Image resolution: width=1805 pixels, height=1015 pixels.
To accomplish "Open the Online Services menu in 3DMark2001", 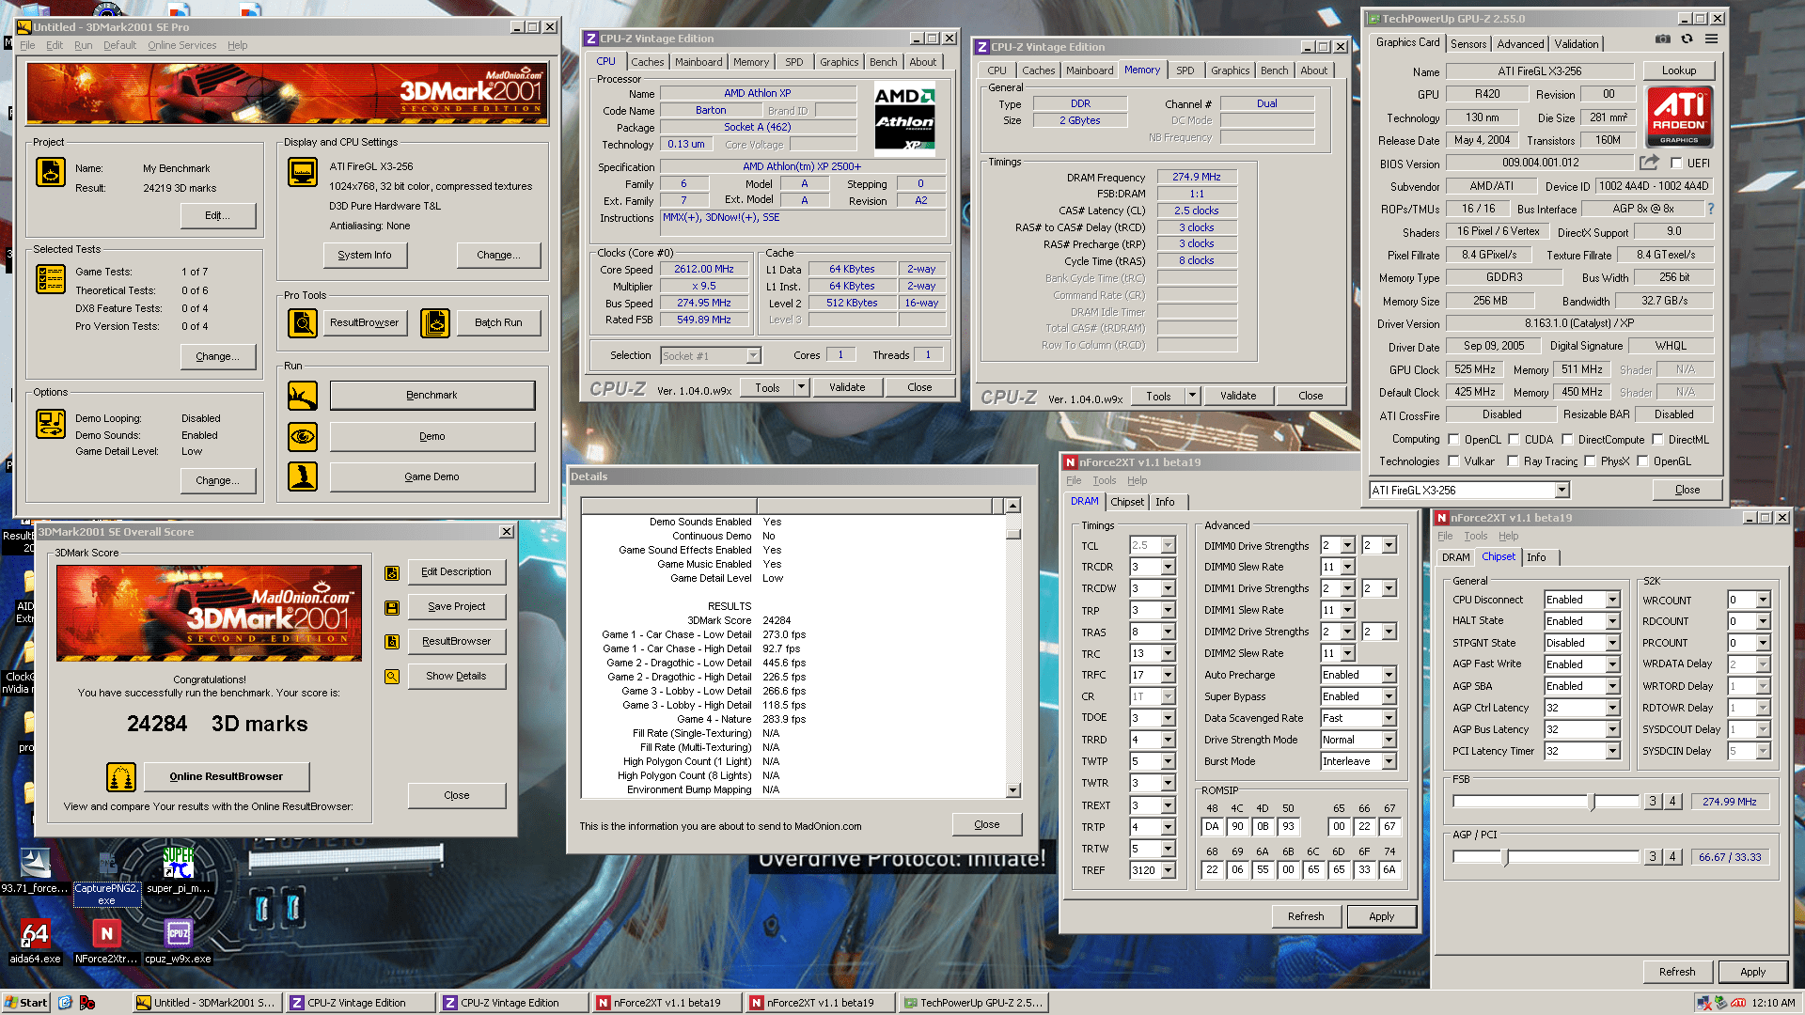I will (181, 45).
